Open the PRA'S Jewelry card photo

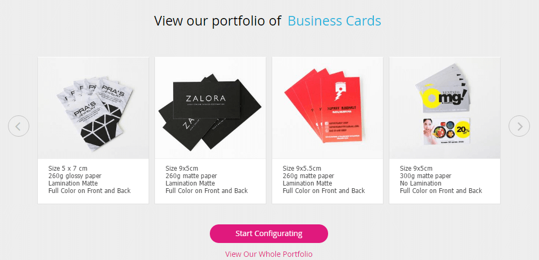[93, 108]
